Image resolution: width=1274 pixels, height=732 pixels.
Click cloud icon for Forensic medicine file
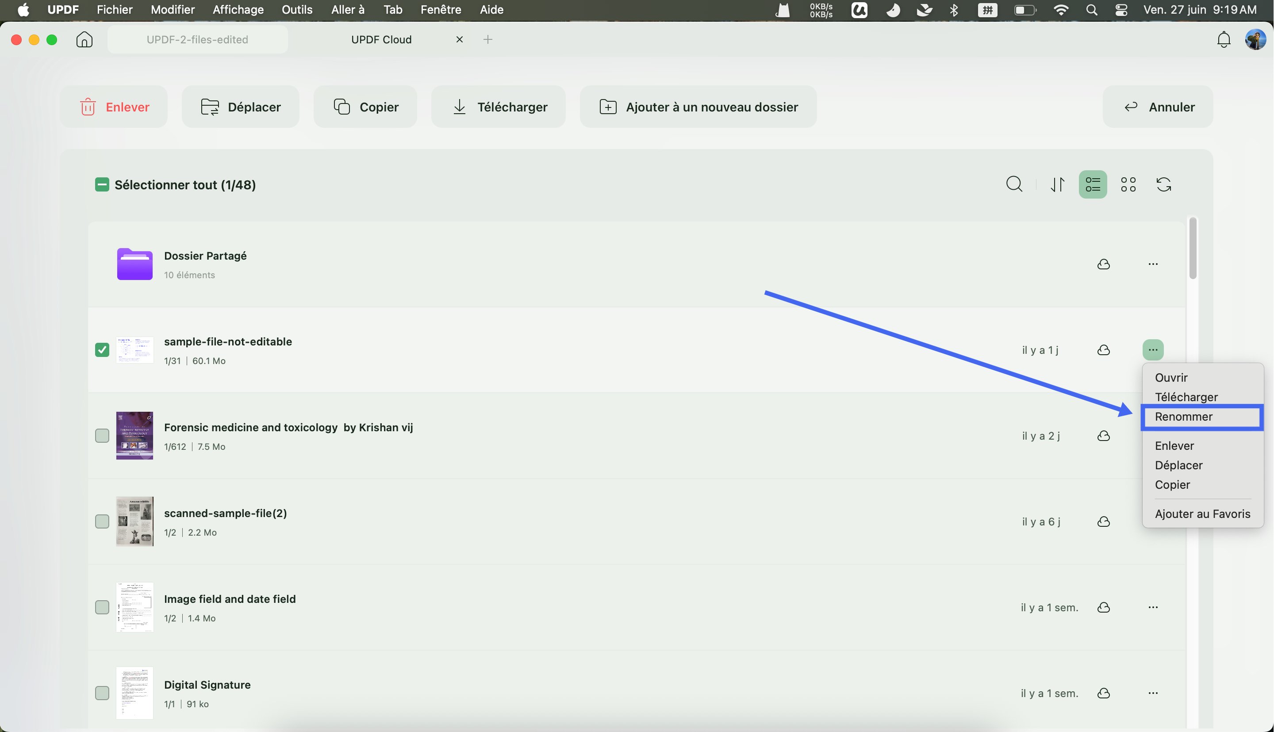1104,436
